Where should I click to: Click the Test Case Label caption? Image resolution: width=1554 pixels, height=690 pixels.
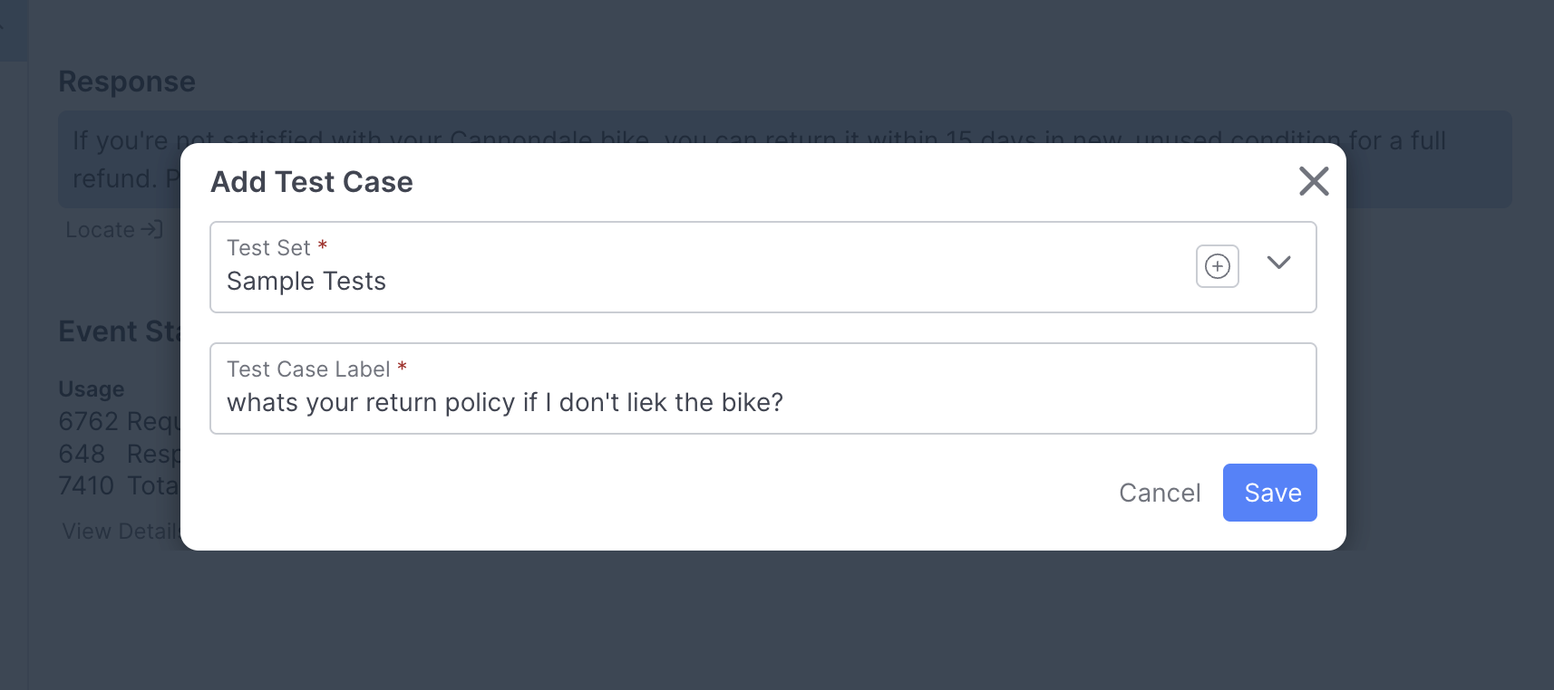308,369
